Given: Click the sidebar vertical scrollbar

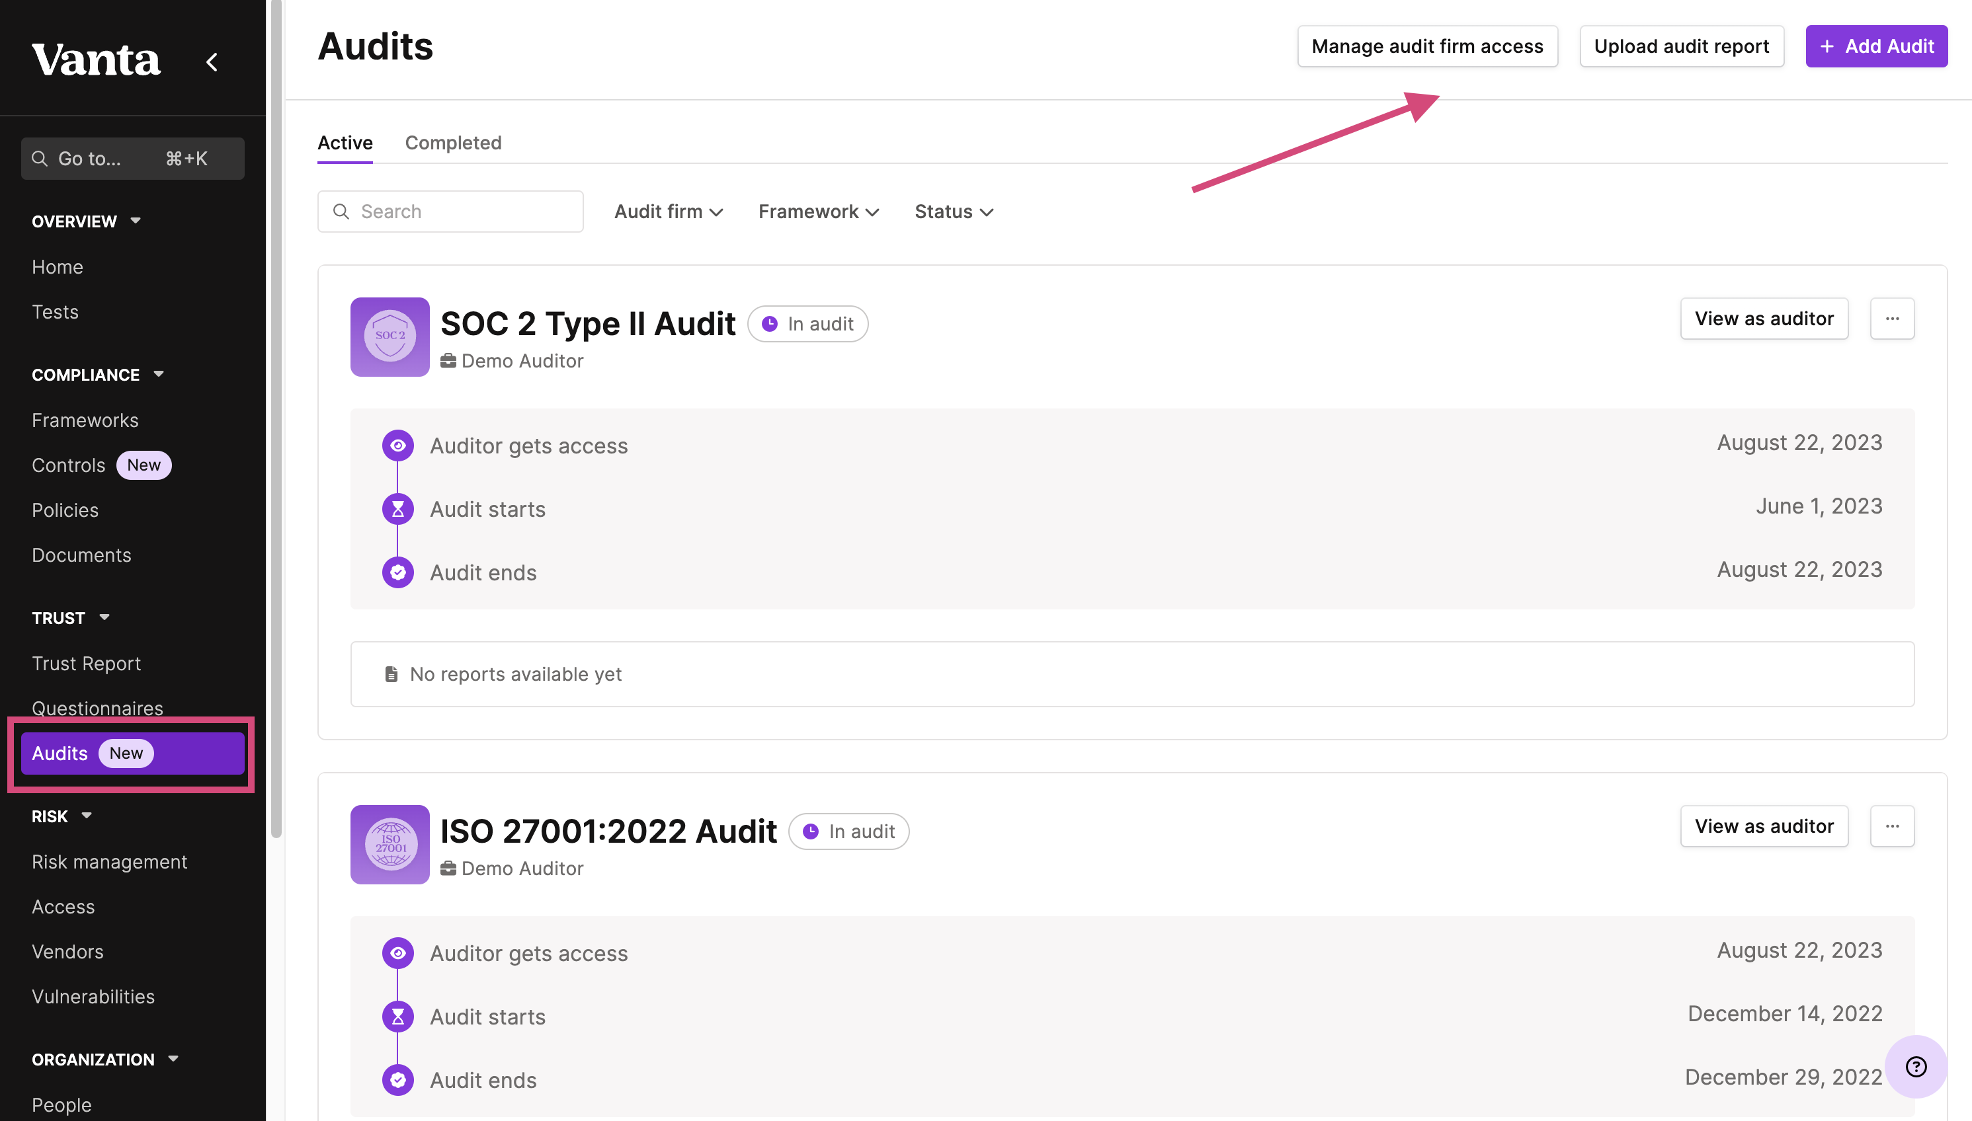Looking at the screenshot, I should click(276, 420).
